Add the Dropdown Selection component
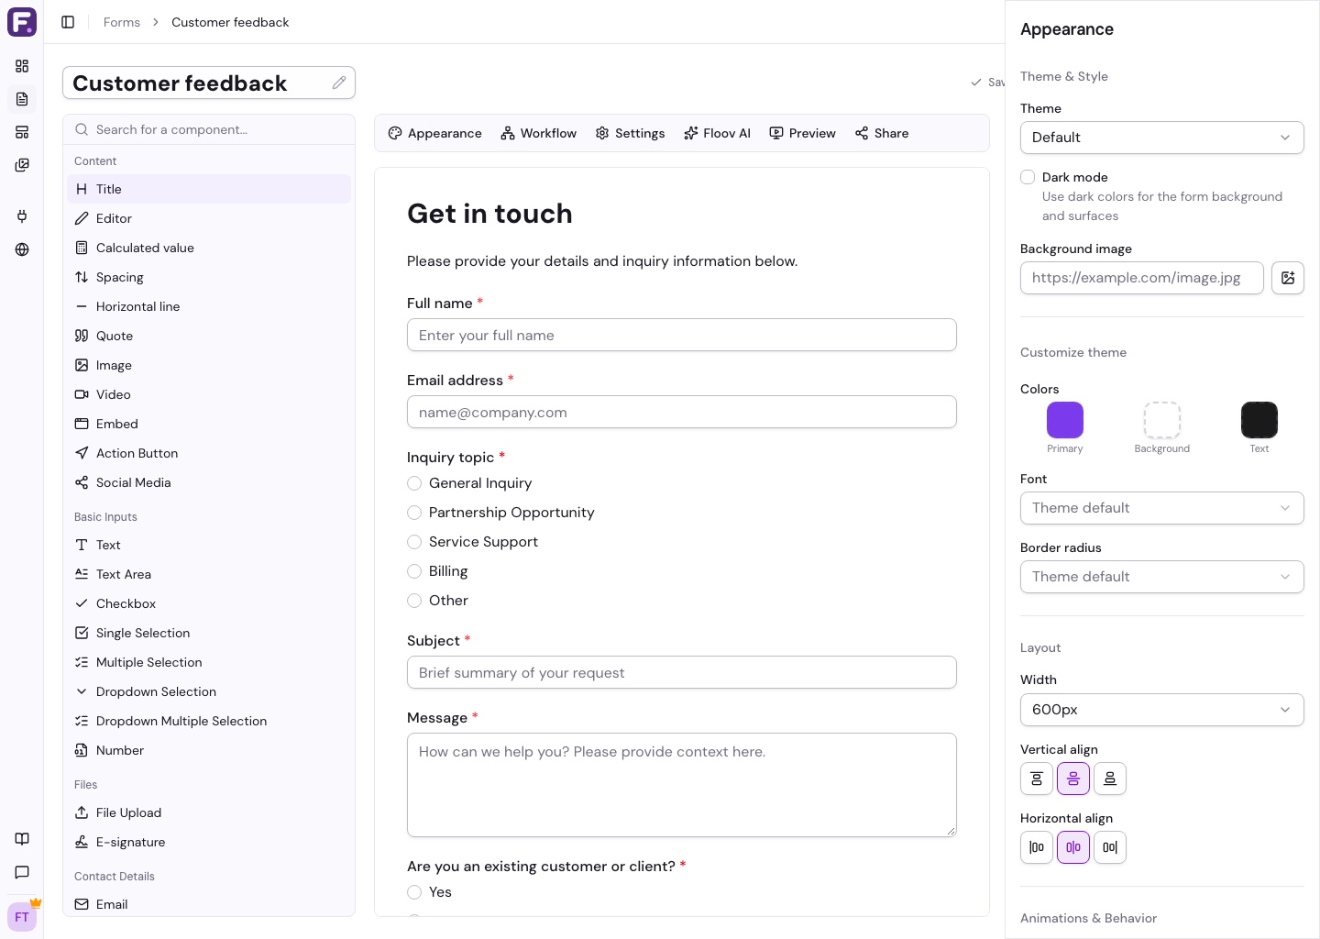This screenshot has height=939, width=1320. click(x=209, y=691)
